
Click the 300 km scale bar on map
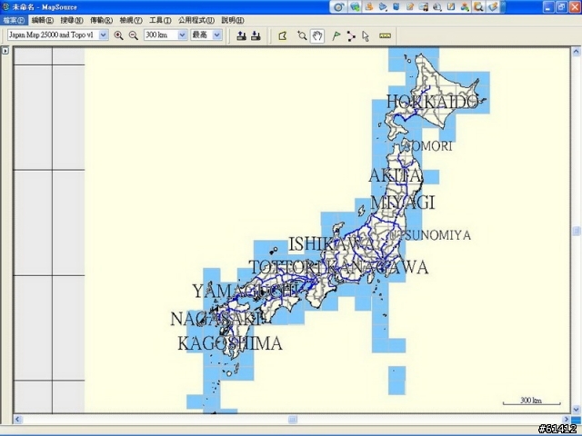coord(531,401)
